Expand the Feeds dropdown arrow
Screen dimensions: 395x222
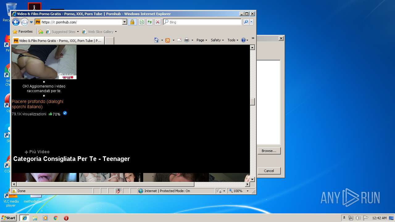coord(173,40)
